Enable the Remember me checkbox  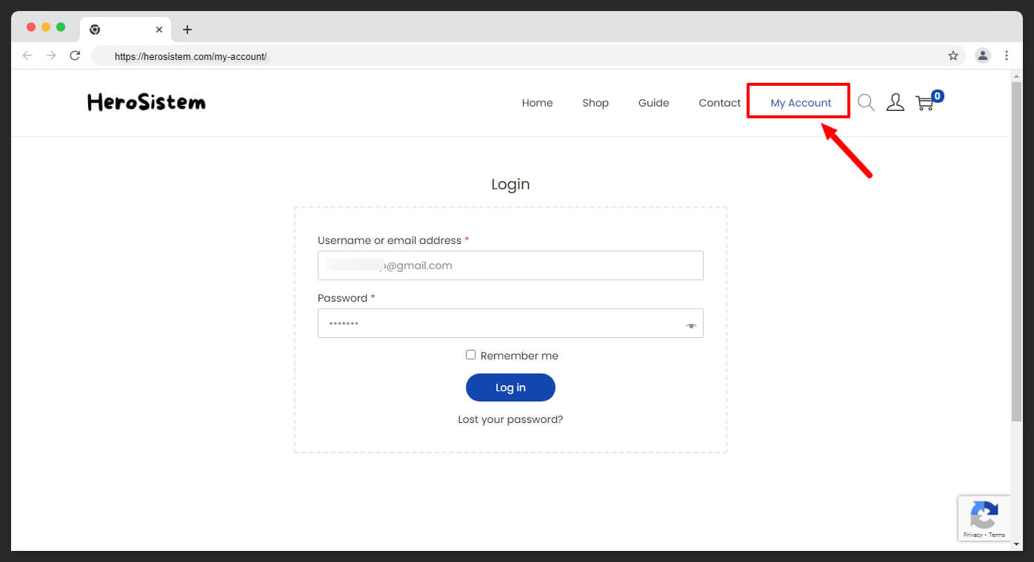pos(470,355)
